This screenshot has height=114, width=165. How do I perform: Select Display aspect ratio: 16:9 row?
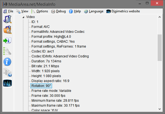point(50,81)
